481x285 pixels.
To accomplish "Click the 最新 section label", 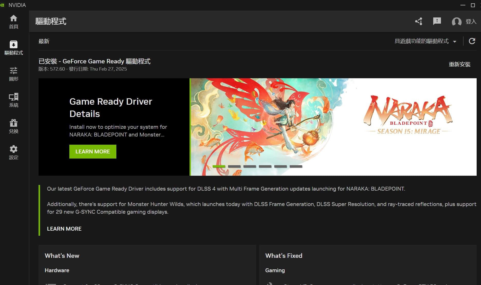I will (x=44, y=41).
